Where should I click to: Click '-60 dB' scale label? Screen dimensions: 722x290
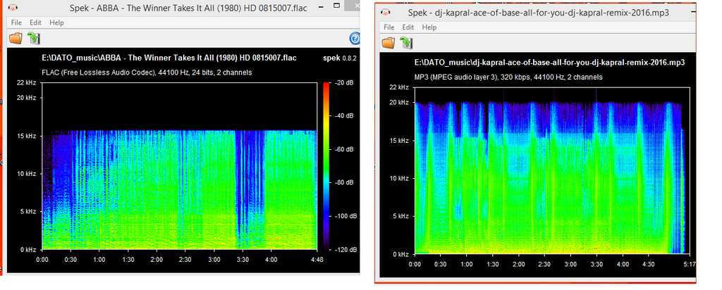tap(345, 149)
